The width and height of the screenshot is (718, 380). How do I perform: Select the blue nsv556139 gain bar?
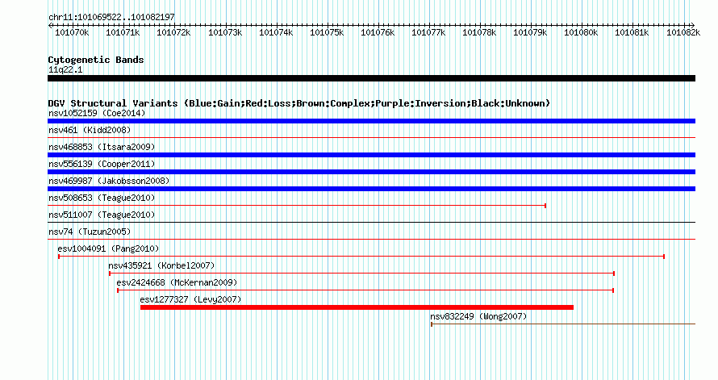(x=371, y=172)
